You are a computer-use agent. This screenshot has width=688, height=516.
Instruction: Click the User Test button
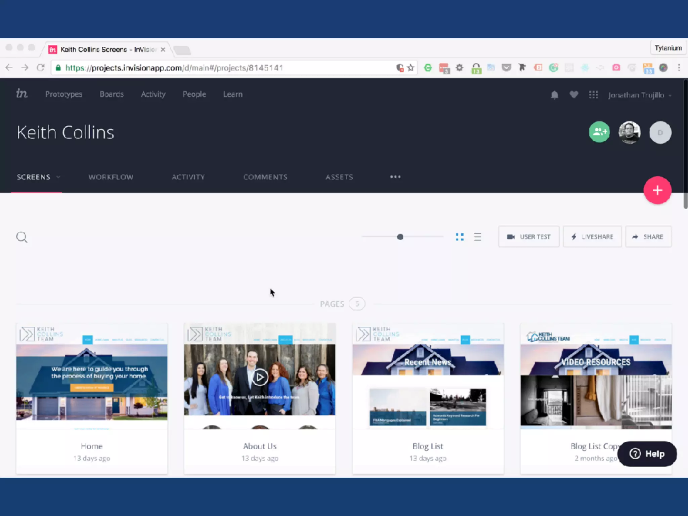pyautogui.click(x=528, y=237)
